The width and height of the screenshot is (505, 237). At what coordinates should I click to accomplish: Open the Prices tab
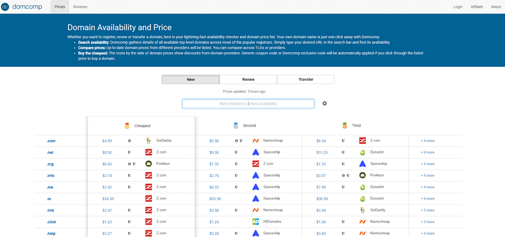59,7
